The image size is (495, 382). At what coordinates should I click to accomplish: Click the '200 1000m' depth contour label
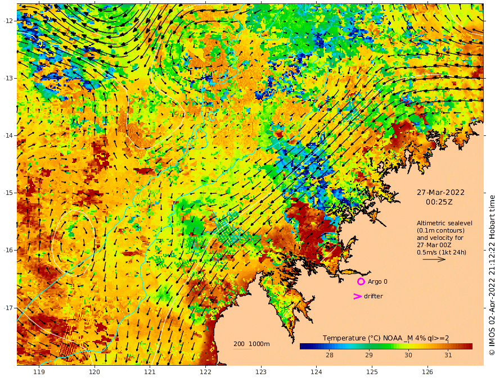coord(251,344)
